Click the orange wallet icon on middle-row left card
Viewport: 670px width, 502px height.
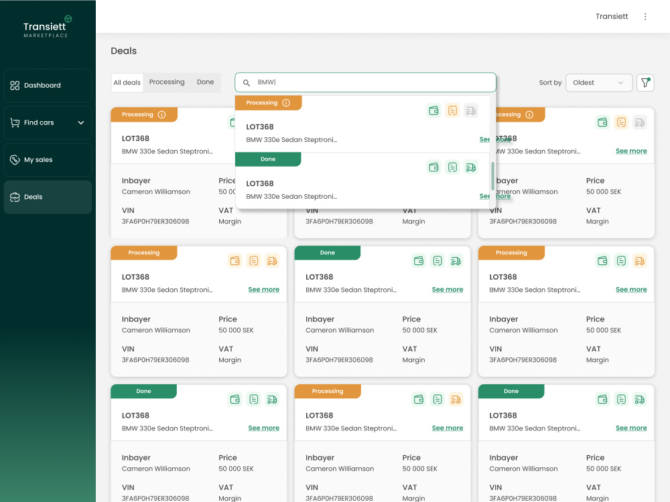pyautogui.click(x=235, y=261)
